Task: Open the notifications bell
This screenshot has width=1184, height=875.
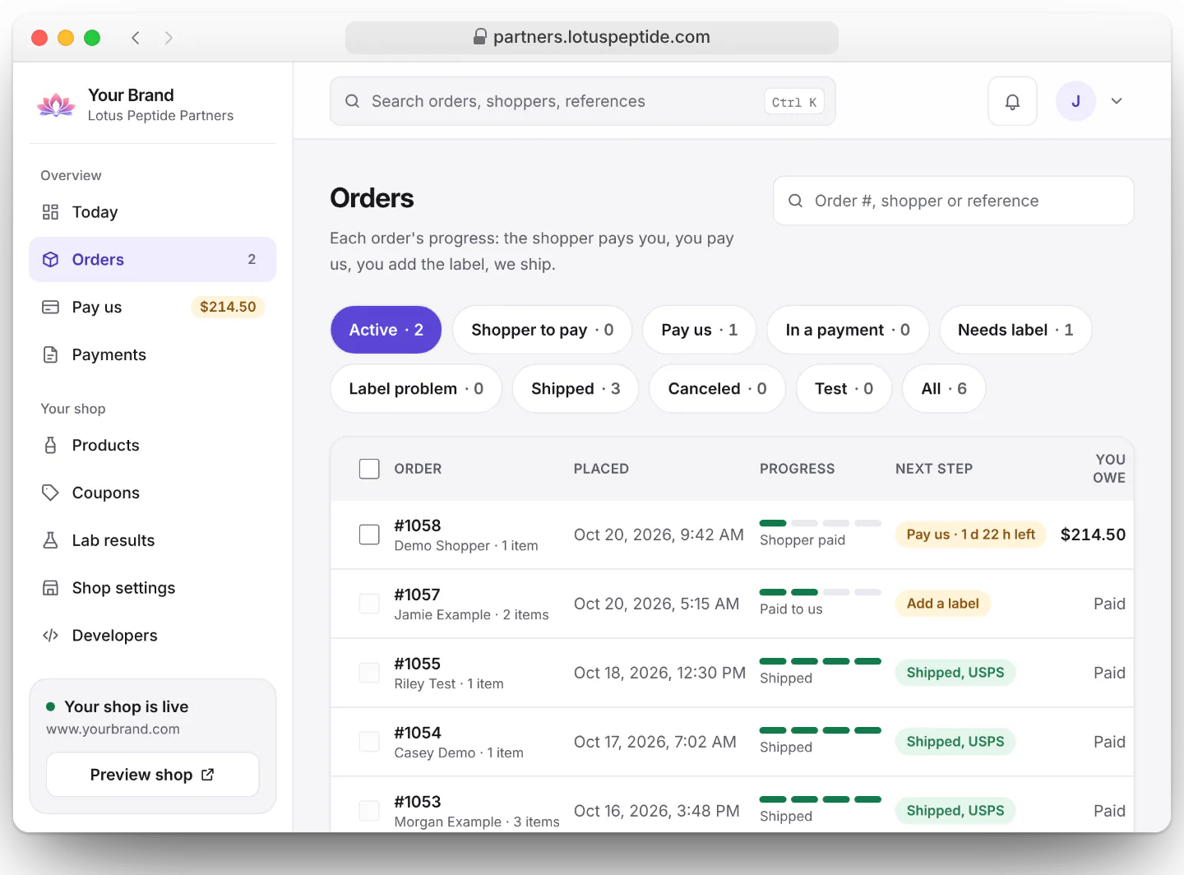Action: point(1012,101)
